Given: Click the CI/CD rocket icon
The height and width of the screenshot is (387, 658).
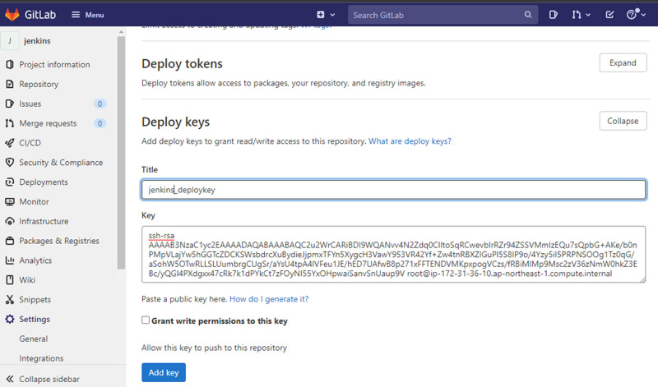Looking at the screenshot, I should click(10, 142).
